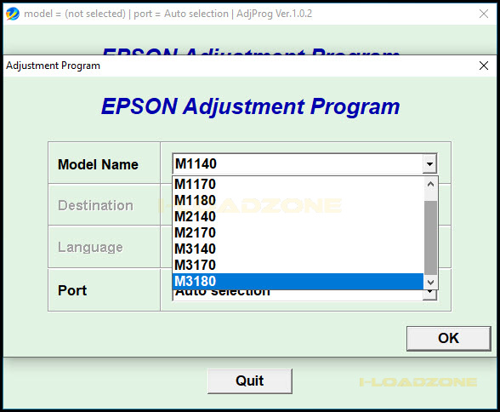500x412 pixels.
Task: Choose M3140 from the model list
Action: click(x=298, y=249)
